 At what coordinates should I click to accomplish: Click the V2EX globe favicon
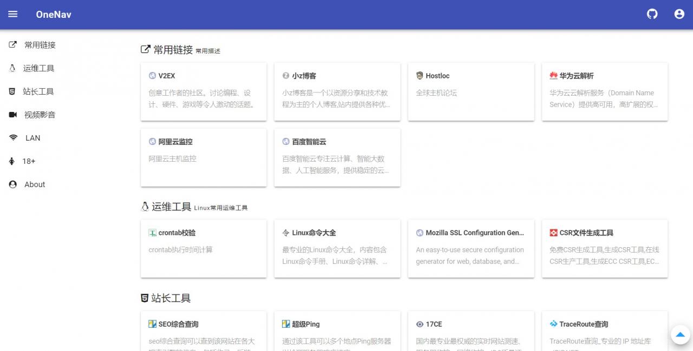(x=153, y=76)
